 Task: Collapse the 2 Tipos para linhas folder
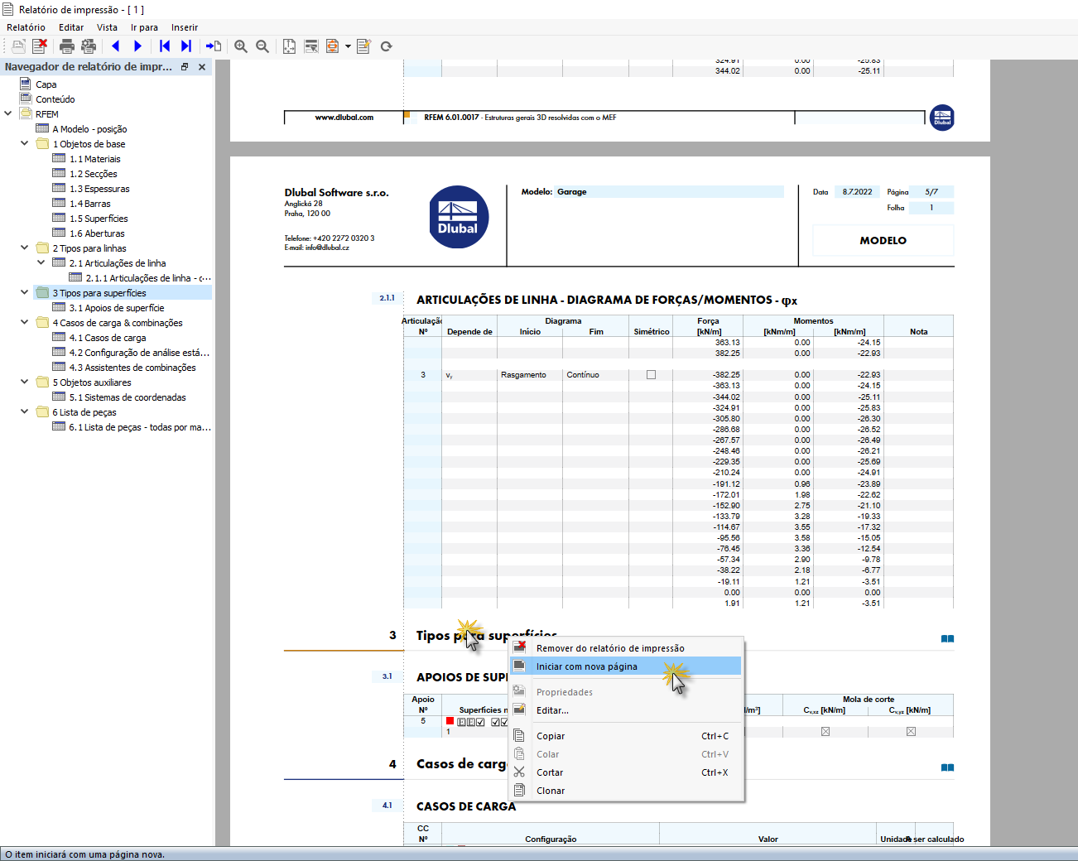coord(25,248)
